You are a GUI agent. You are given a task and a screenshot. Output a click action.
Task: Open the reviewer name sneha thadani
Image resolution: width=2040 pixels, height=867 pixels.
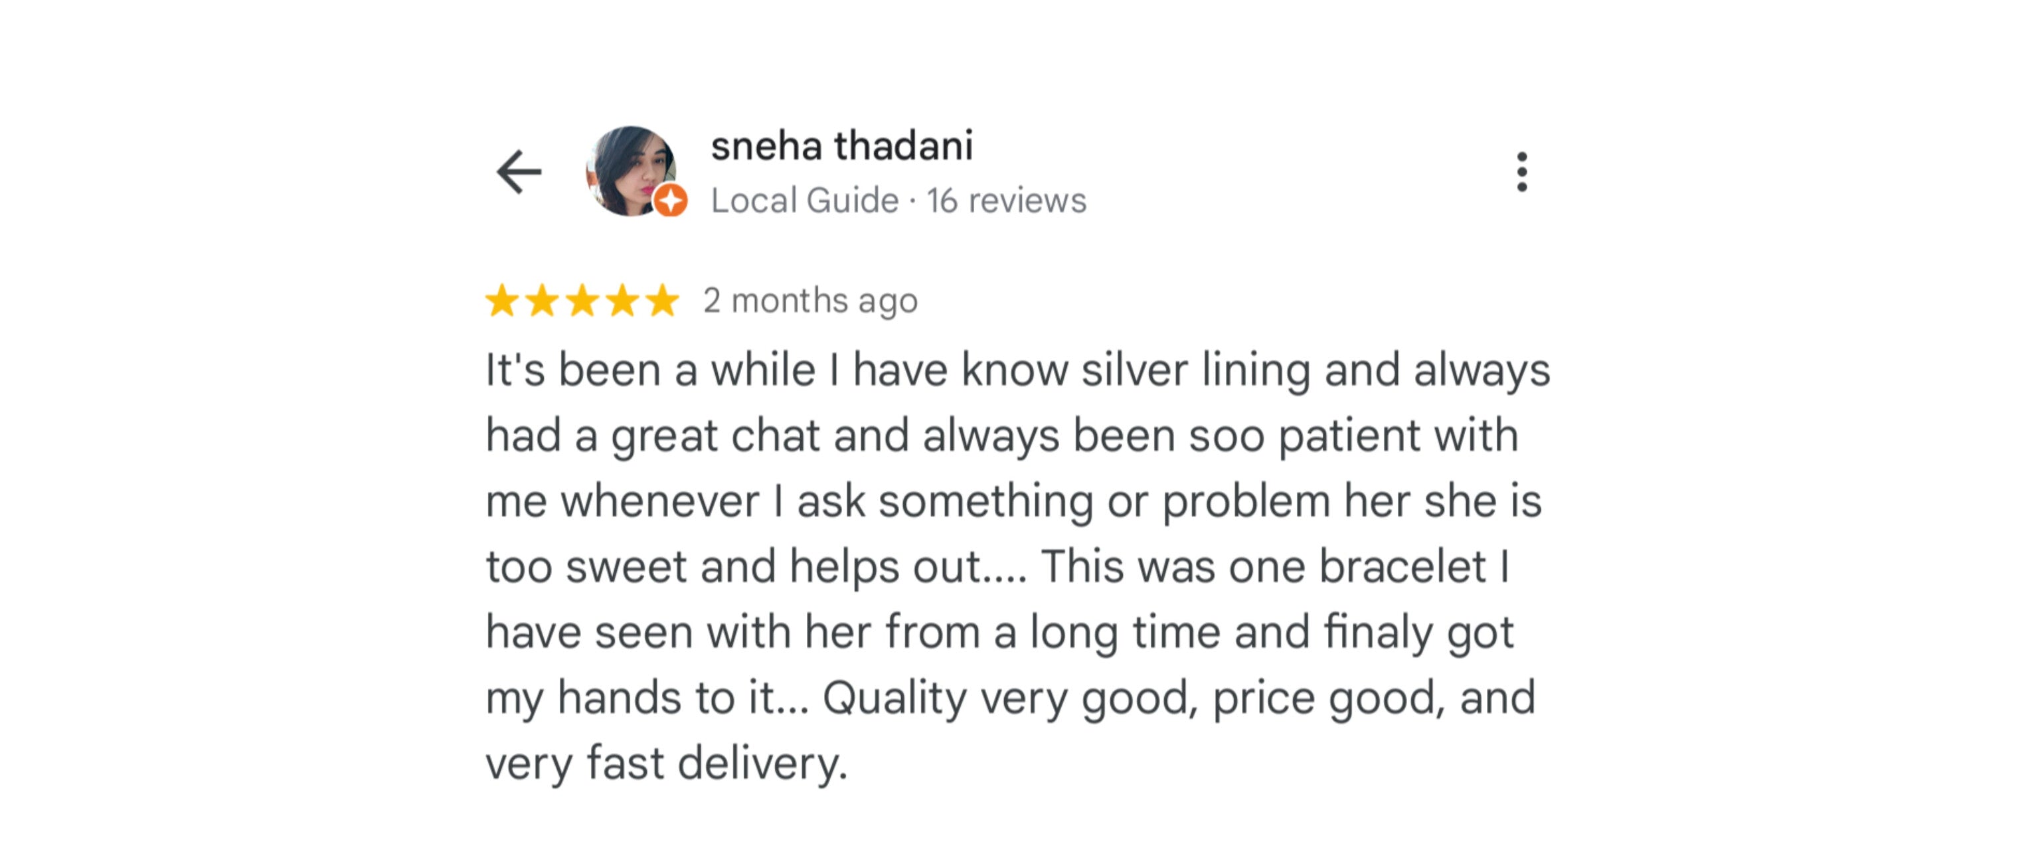point(842,145)
